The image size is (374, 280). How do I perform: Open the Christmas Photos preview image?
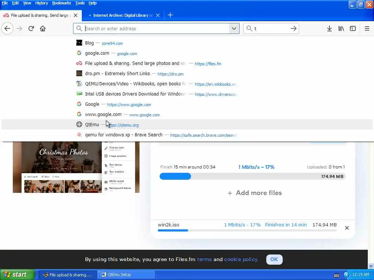point(76,167)
